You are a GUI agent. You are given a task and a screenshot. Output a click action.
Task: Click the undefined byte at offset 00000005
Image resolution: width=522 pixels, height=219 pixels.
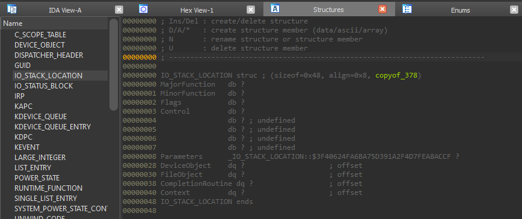coord(262,129)
